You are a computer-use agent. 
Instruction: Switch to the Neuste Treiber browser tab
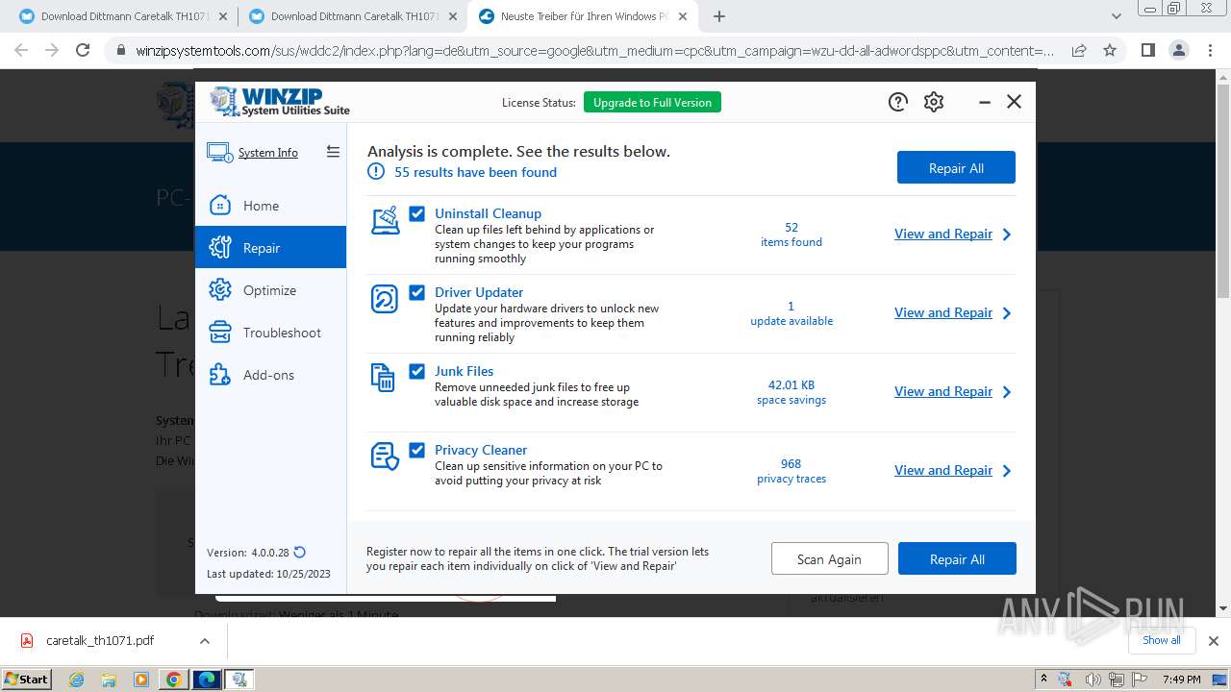tap(583, 16)
